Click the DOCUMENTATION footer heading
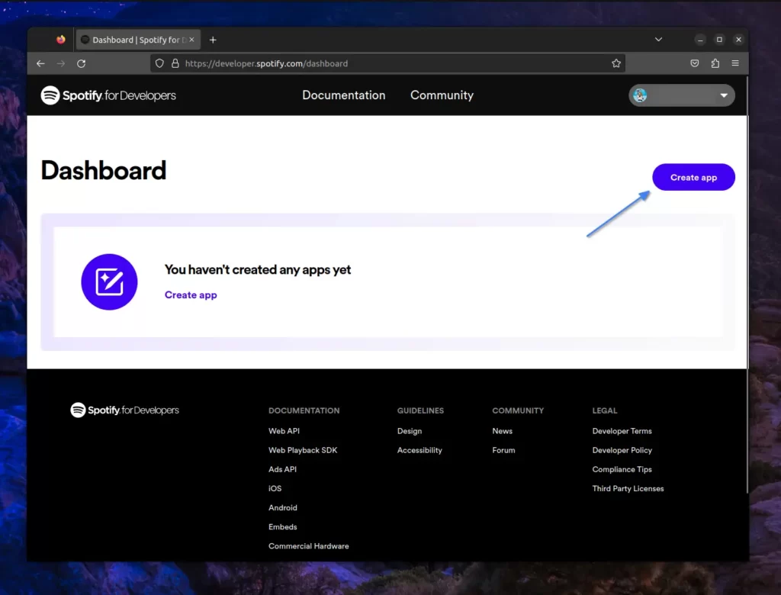Screen dimensions: 781x595 (x=304, y=410)
